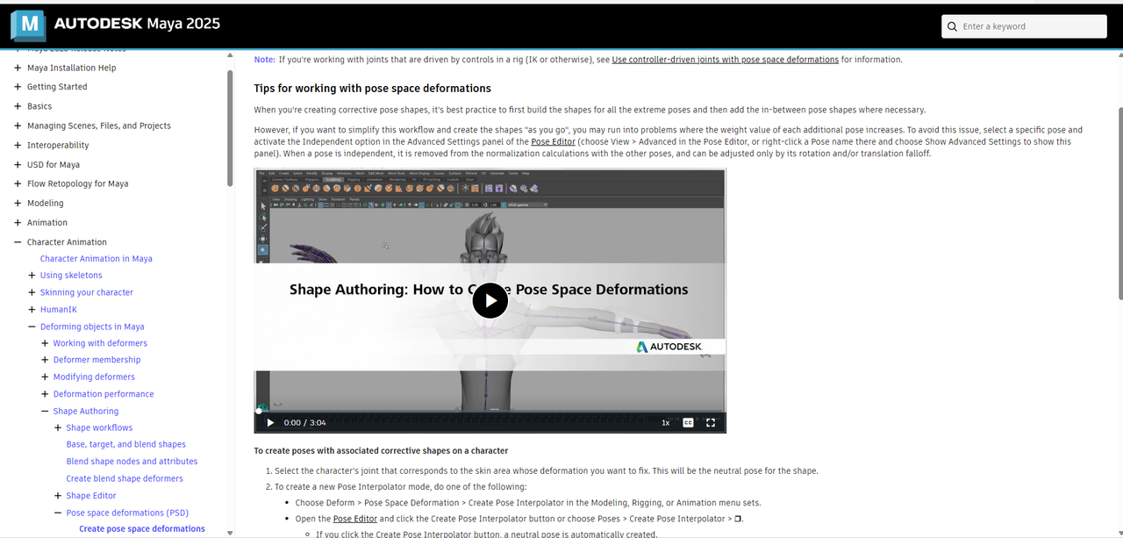Open Base, target, and blend shapes page
Viewport: 1123px width, 538px height.
(126, 444)
